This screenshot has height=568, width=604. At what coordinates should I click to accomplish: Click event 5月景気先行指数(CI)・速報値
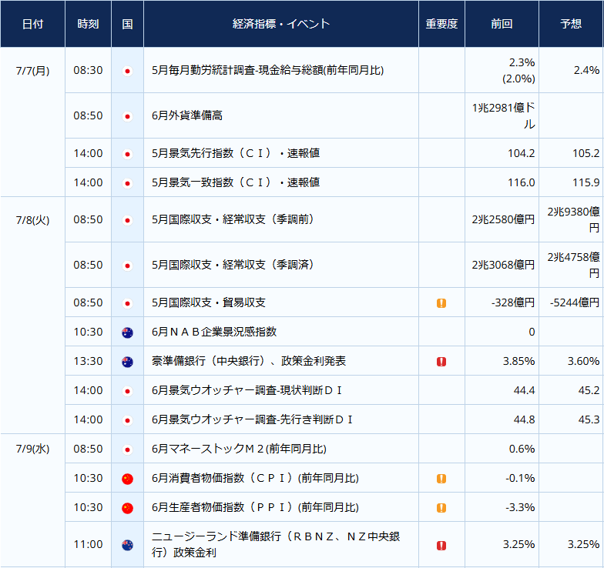point(236,153)
